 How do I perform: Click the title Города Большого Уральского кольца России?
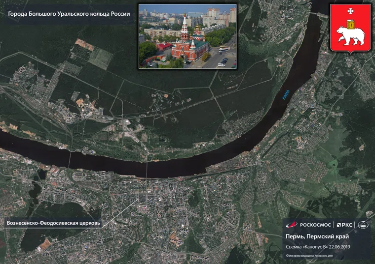(69, 14)
